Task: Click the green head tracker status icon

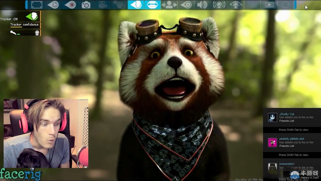Action: (x=32, y=16)
